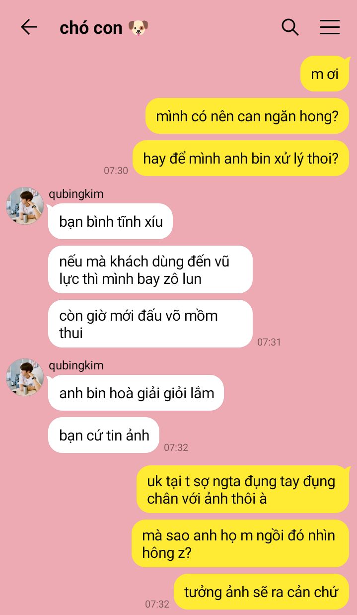This screenshot has width=357, height=615.
Task: Select message "mình có nên can ngăn hong?"
Action: (247, 116)
